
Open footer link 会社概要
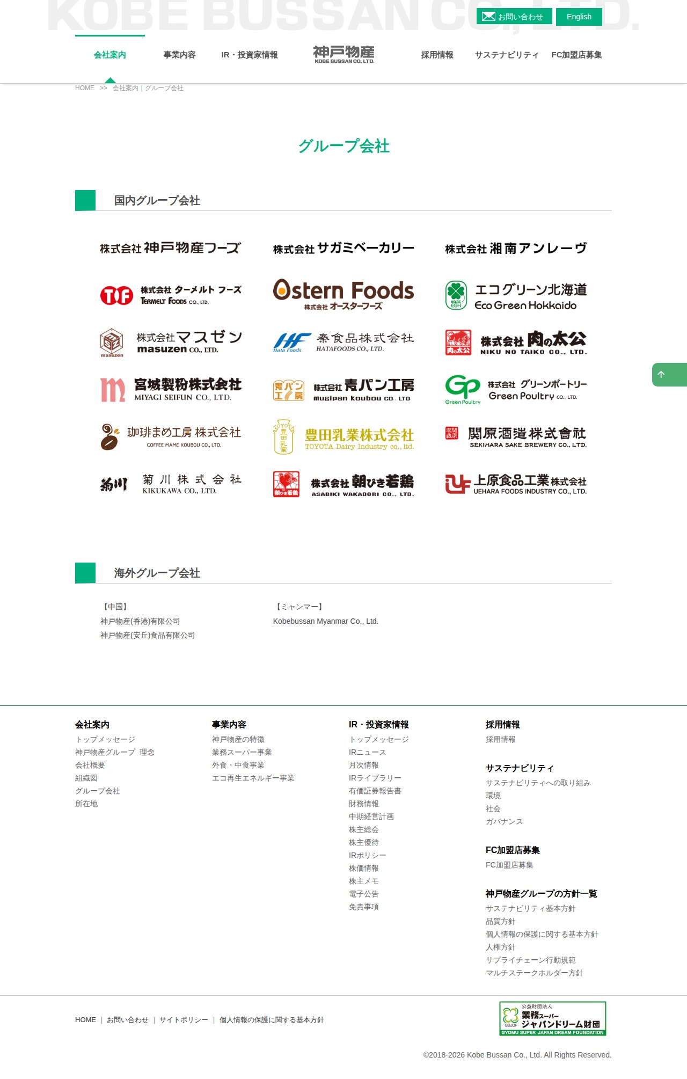coord(90,765)
